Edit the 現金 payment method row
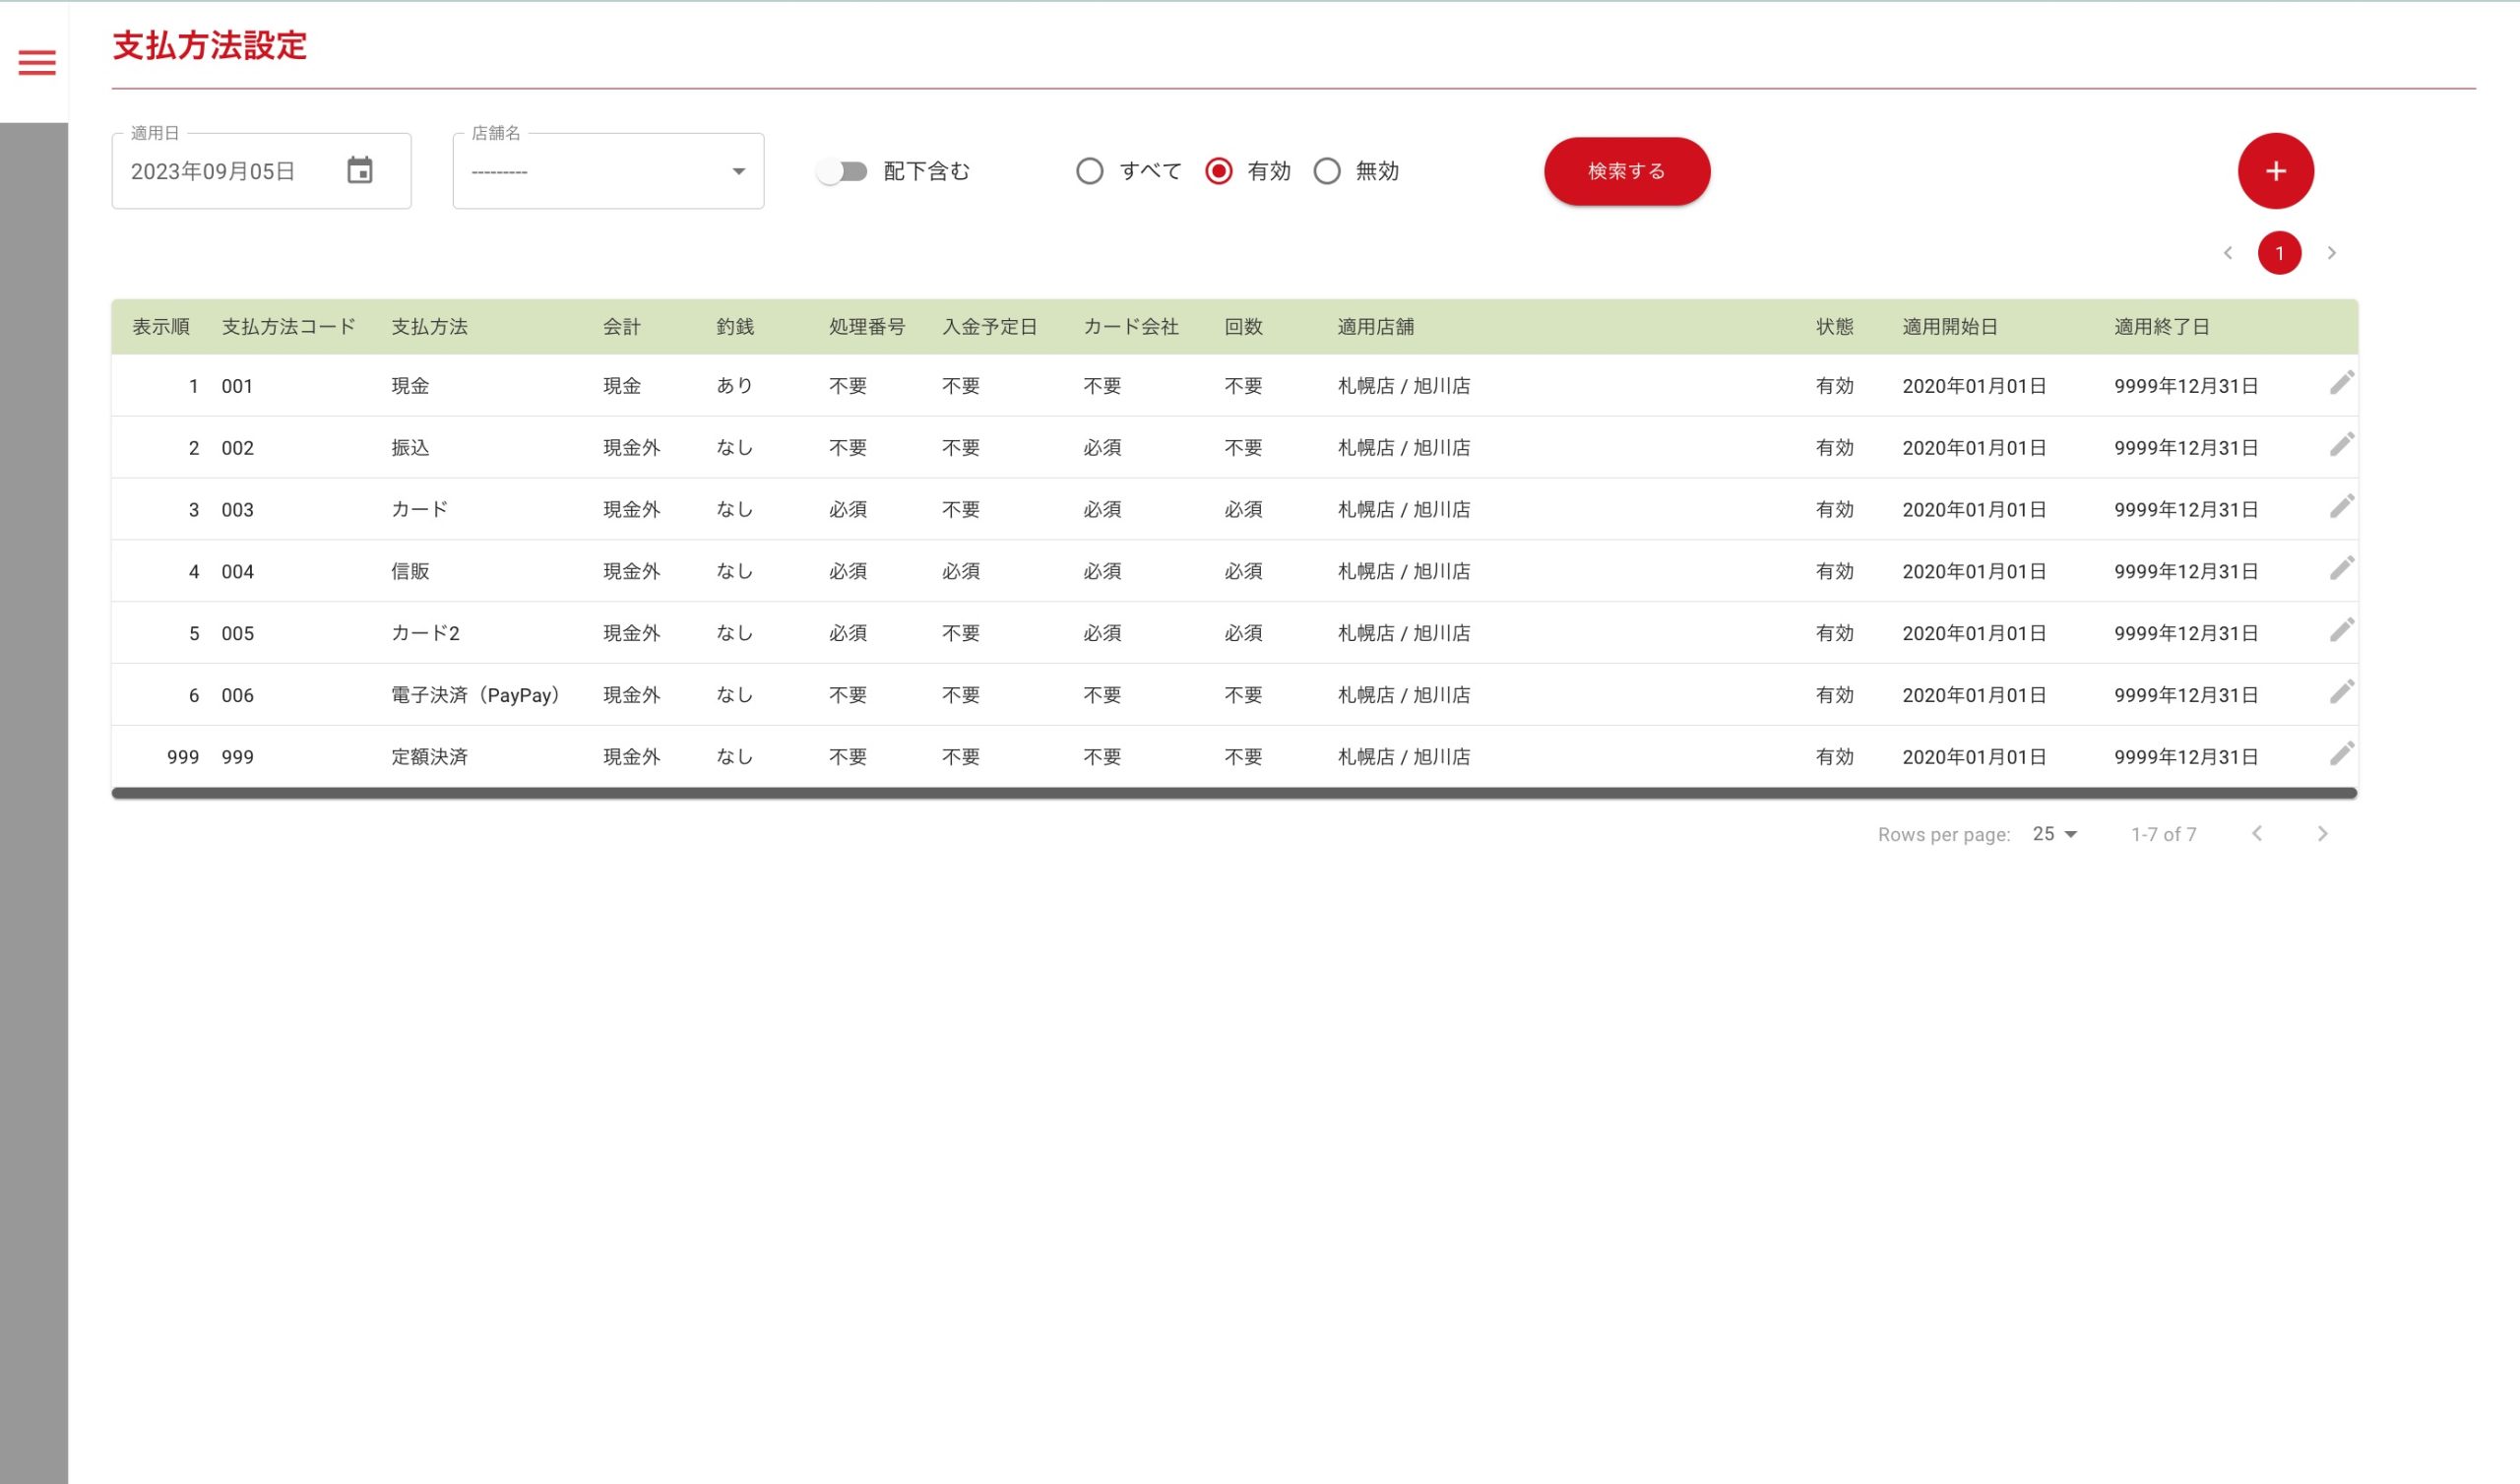 click(x=2341, y=383)
